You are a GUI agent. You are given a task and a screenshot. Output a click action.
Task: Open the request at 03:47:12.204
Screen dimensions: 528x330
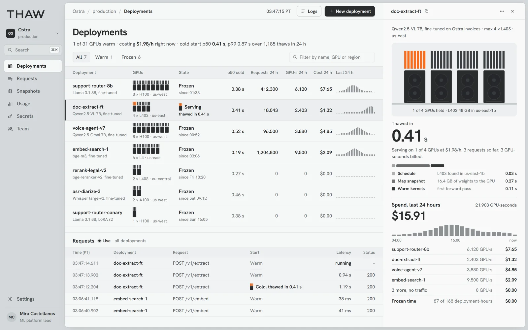(x=224, y=287)
